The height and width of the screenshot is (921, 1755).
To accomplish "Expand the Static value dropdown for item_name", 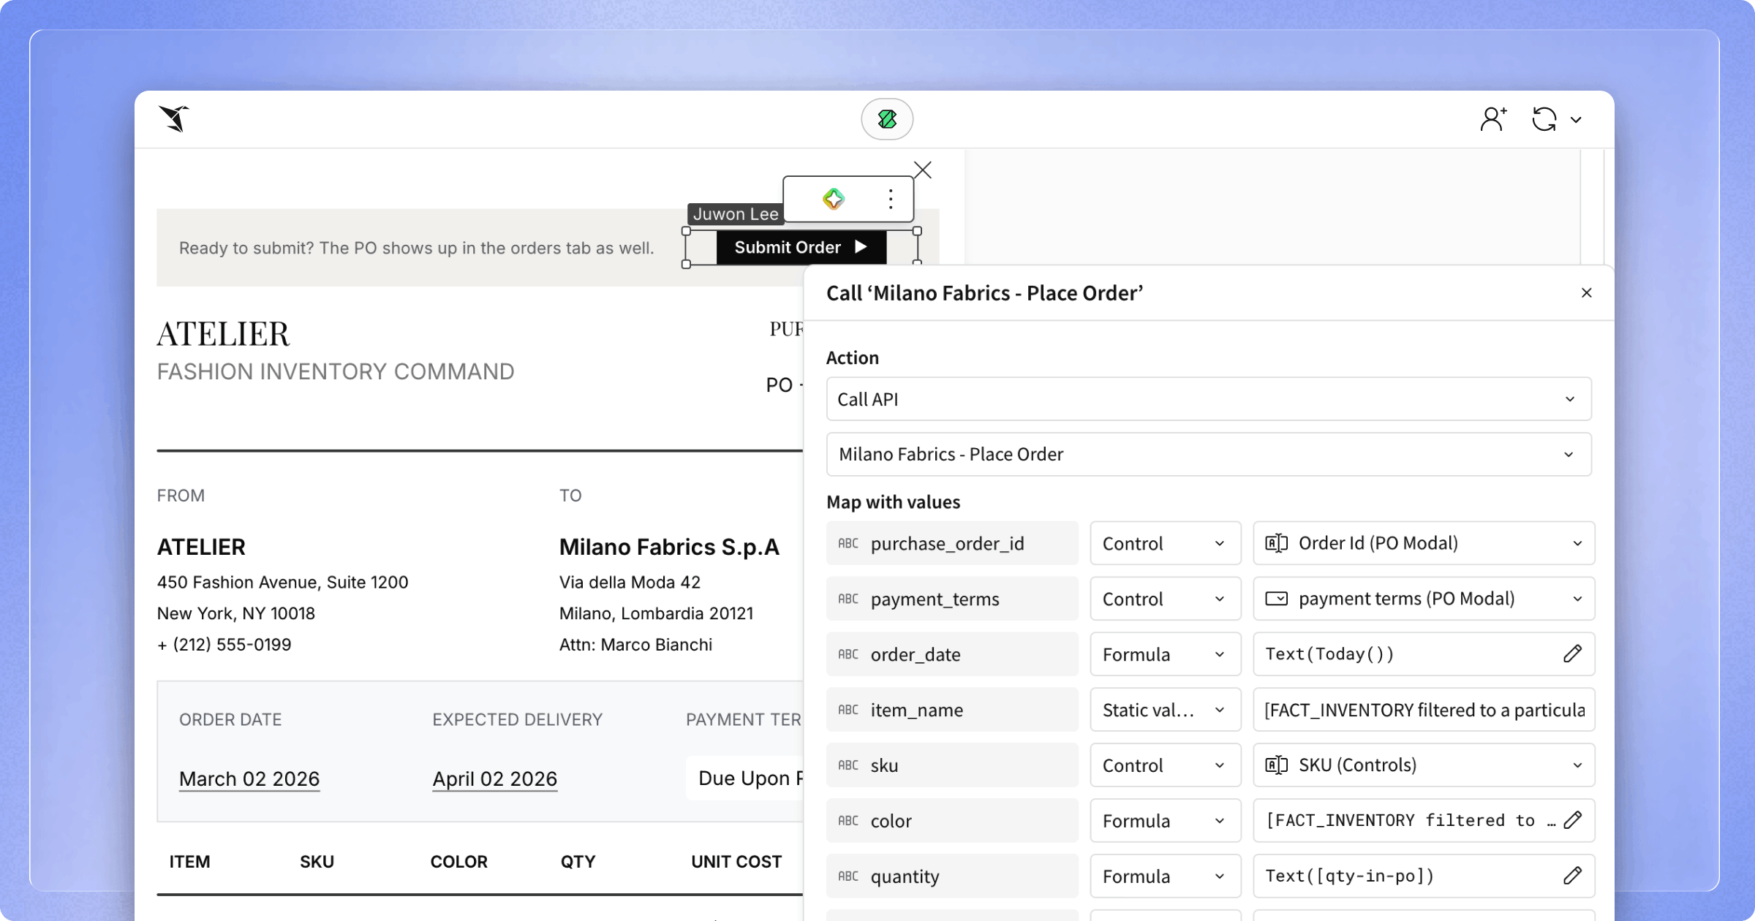I will (1164, 710).
